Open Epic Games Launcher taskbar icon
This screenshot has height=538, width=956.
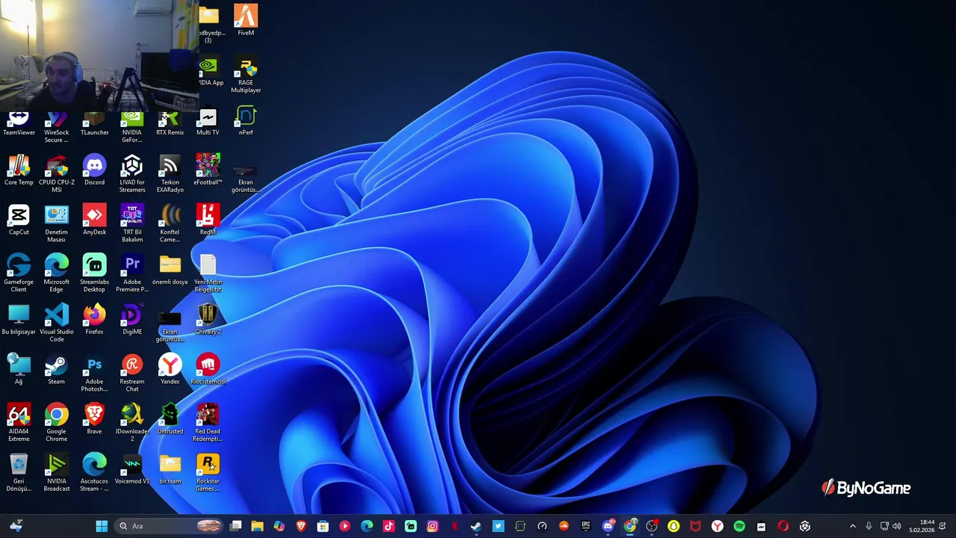(x=586, y=526)
